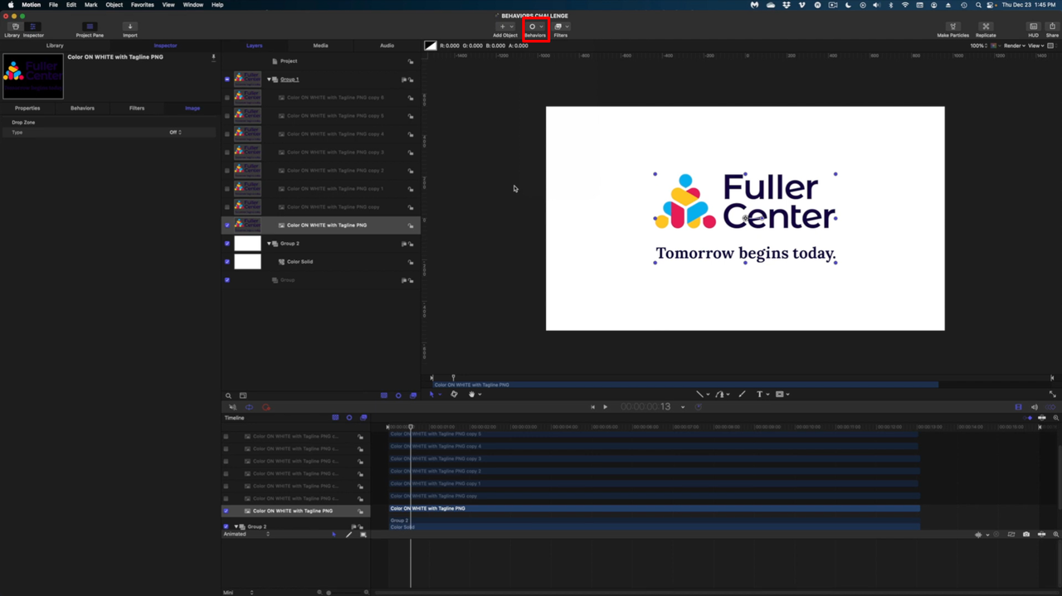Select the Pan hand tool

(x=471, y=395)
